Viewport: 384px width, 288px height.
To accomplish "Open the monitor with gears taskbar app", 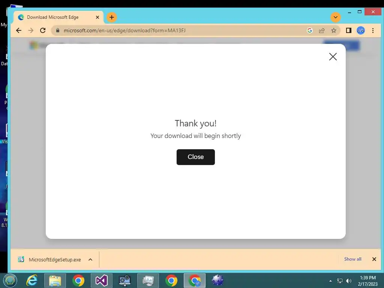I will 125,280.
